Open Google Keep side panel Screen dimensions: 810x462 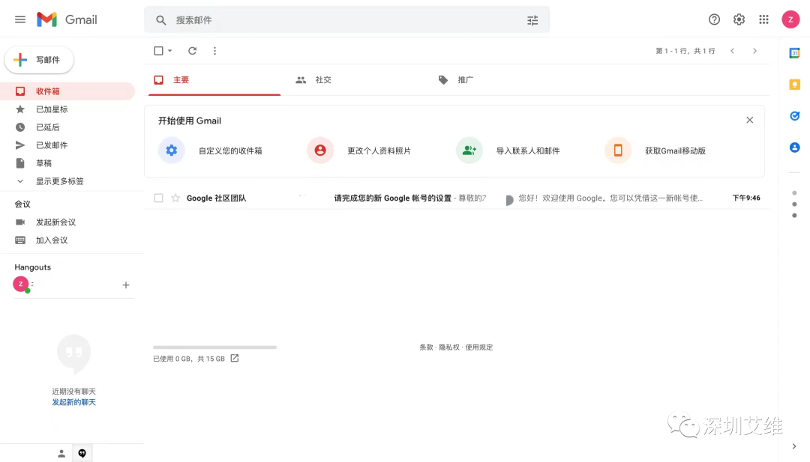tap(794, 85)
